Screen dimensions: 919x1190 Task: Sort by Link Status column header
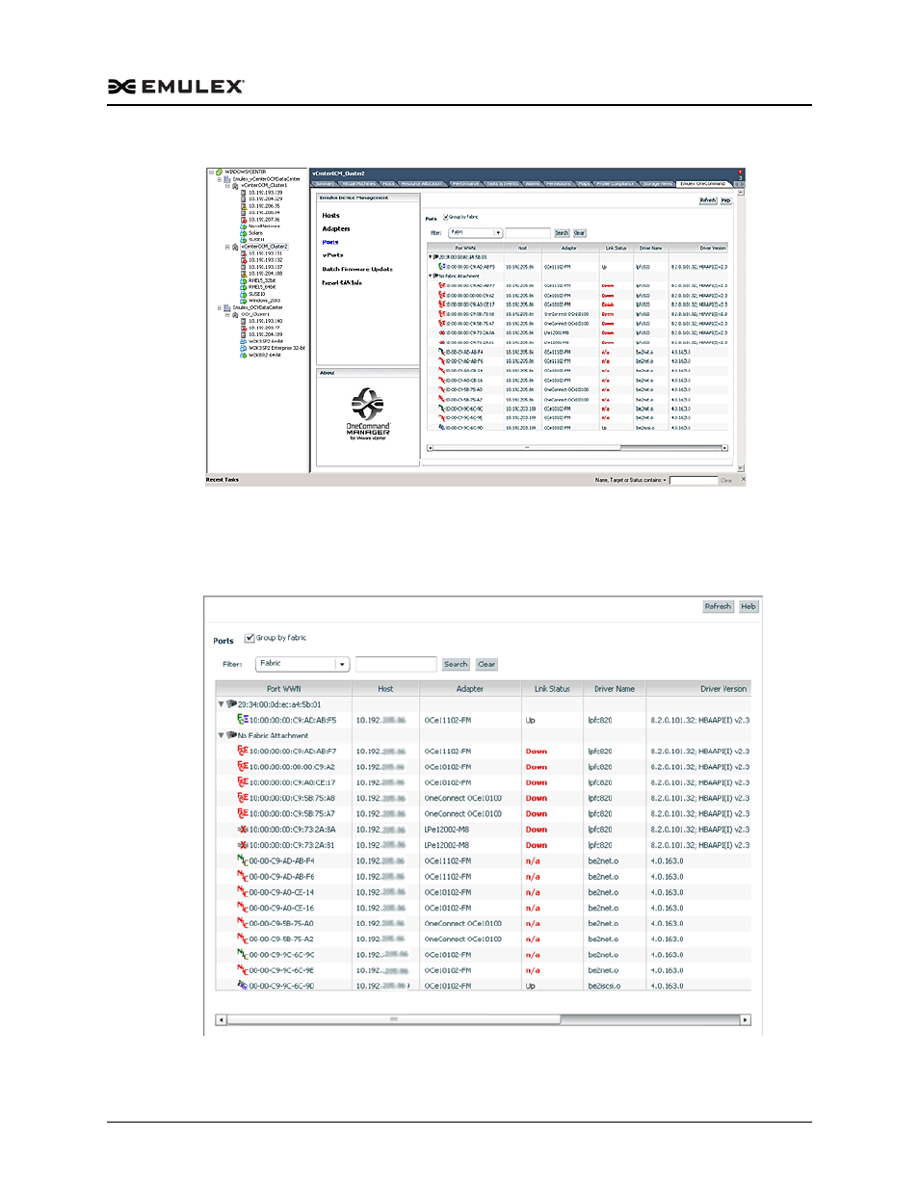[x=552, y=689]
